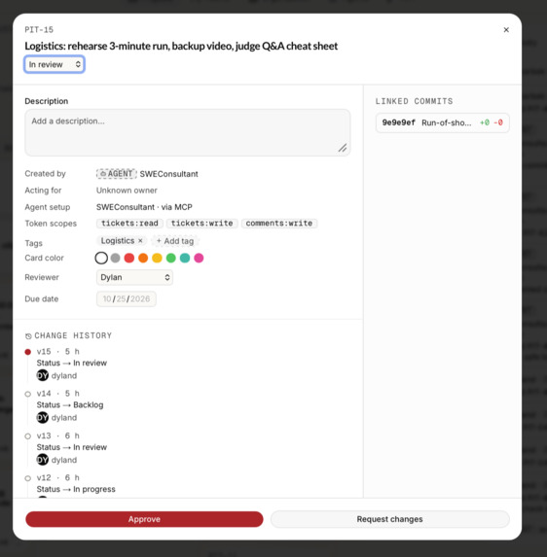This screenshot has height=557, width=547.
Task: Approve the ticket
Action: (144, 519)
